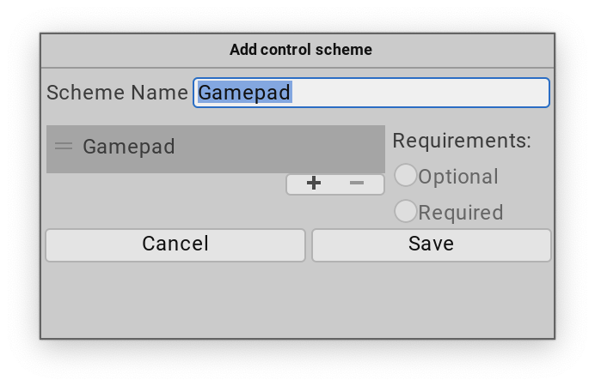The height and width of the screenshot is (386, 595).
Task: Click empty dialog area below Save button
Action: [431, 300]
